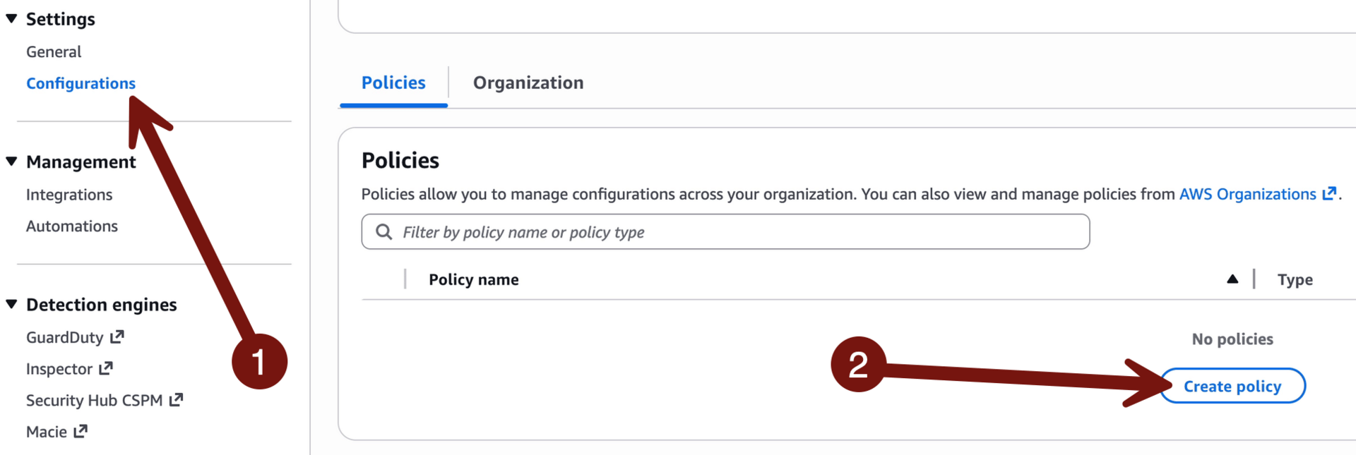The image size is (1356, 455).
Task: Click Macie external link icon
Action: [81, 431]
